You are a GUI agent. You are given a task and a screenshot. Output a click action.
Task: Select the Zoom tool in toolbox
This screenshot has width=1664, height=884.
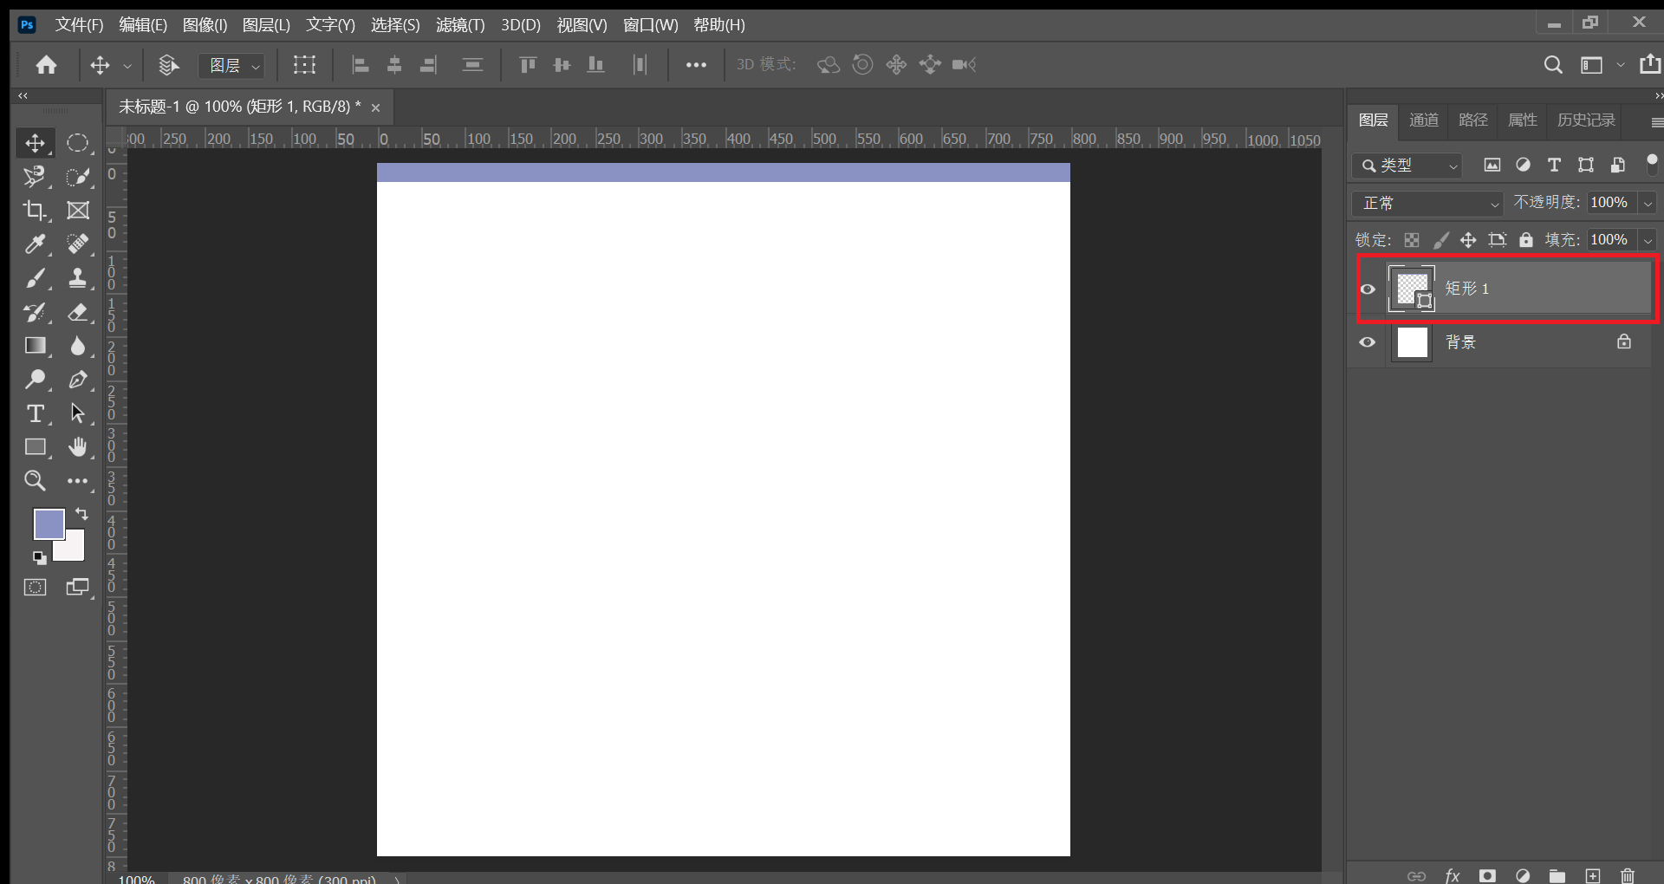point(35,481)
